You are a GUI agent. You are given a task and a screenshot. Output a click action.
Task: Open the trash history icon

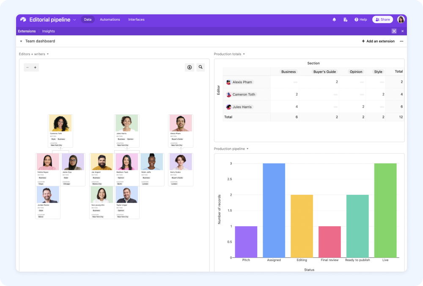click(x=345, y=19)
